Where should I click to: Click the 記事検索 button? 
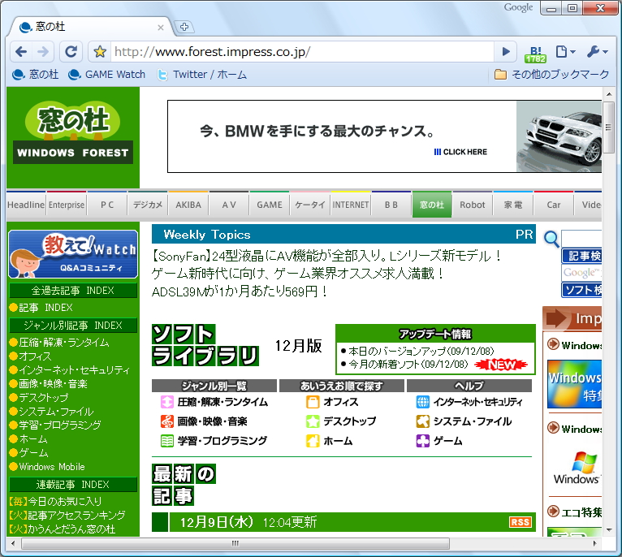pyautogui.click(x=582, y=256)
